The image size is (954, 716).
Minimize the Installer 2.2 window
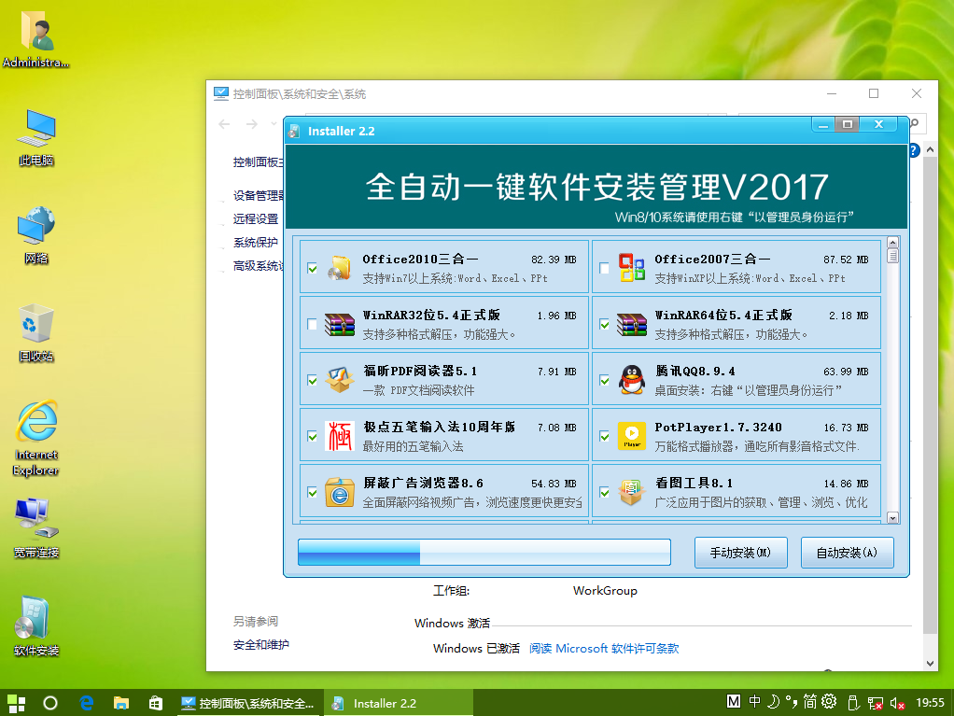click(x=823, y=125)
